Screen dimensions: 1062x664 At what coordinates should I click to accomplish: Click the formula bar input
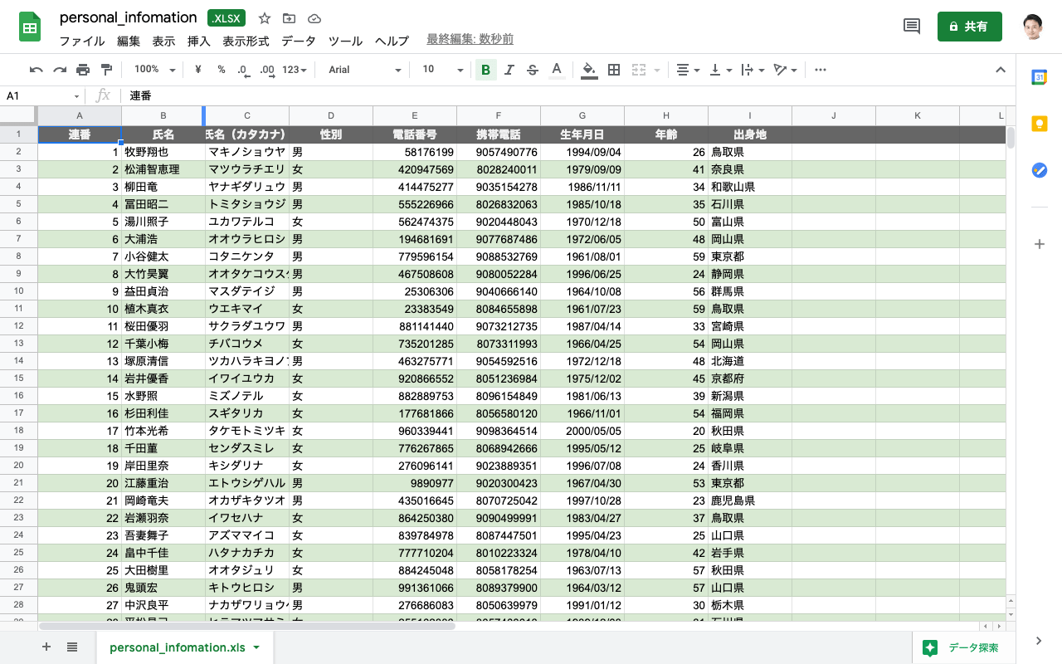568,95
